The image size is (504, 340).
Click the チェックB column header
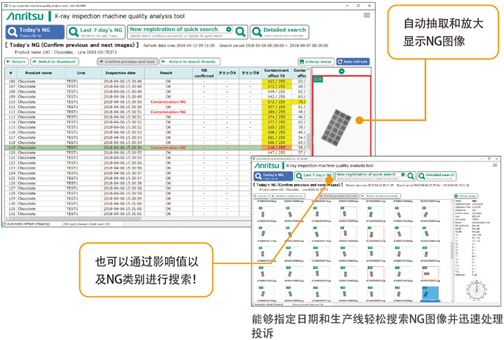[x=251, y=73]
